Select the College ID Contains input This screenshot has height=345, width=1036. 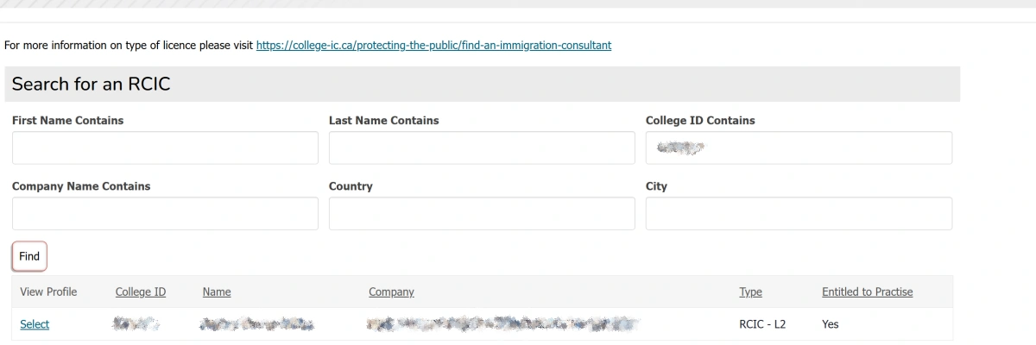[799, 147]
